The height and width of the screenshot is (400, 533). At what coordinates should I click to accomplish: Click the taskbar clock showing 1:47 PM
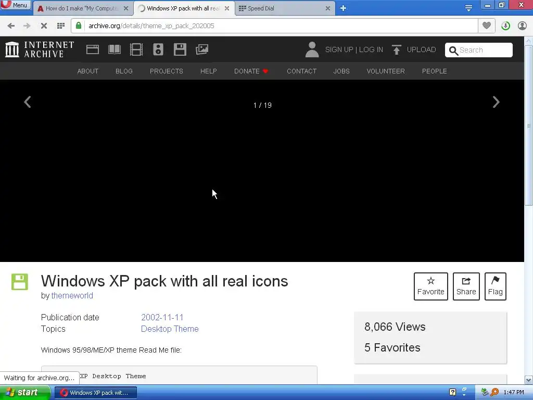click(514, 393)
